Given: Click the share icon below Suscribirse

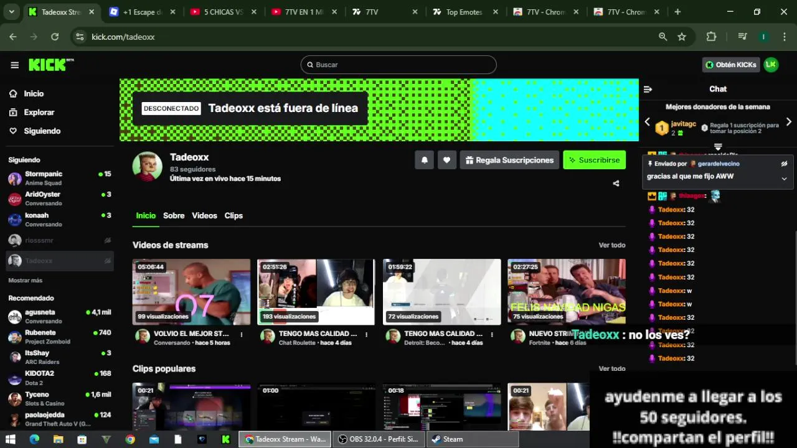Looking at the screenshot, I should (616, 184).
